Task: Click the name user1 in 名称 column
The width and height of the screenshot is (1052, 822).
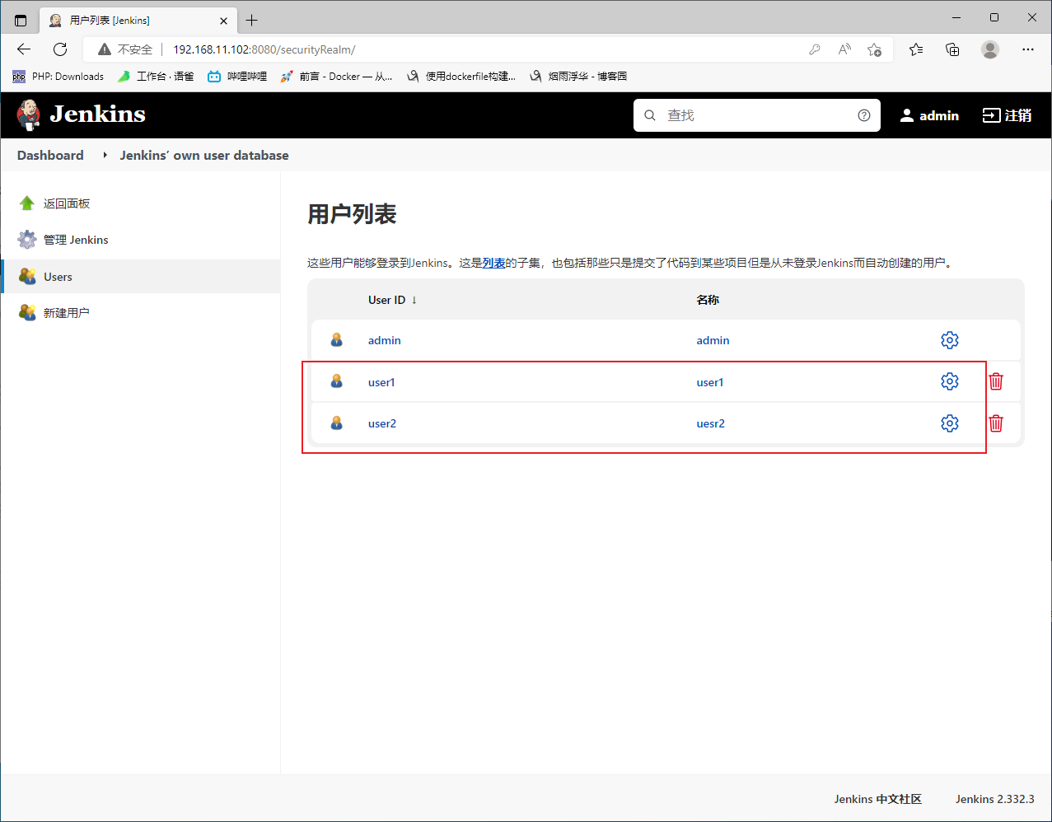Action: coord(710,382)
